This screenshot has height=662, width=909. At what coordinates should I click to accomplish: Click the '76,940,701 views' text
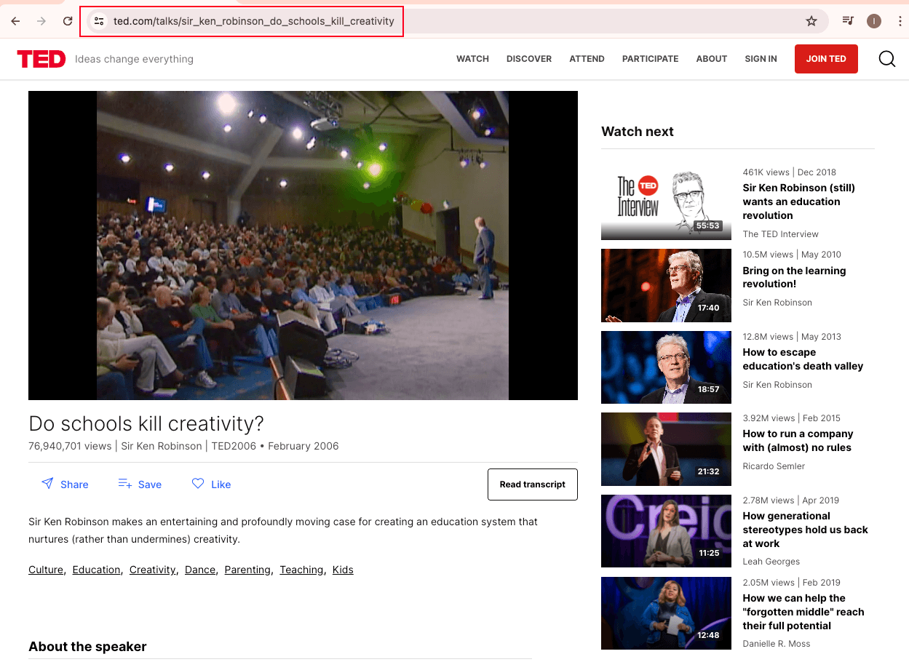pyautogui.click(x=70, y=446)
